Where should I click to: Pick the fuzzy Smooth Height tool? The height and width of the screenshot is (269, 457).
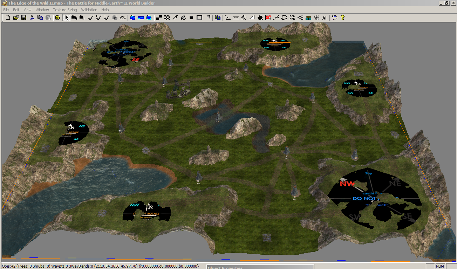tap(115, 18)
